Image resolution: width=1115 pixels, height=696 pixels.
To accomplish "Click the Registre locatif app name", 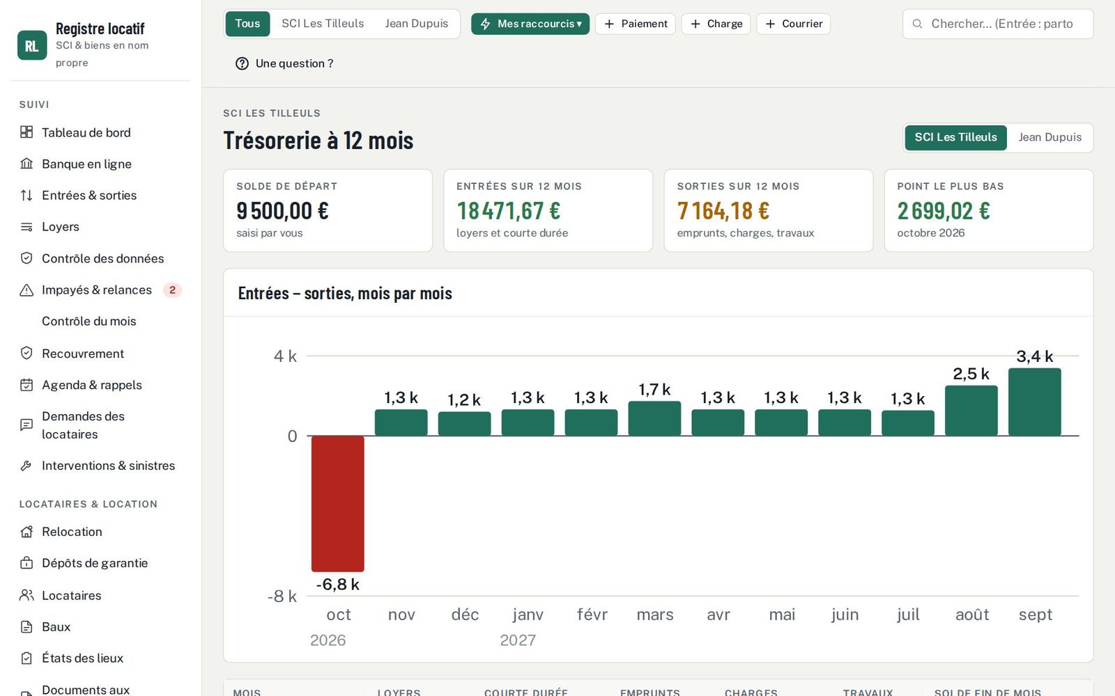I will click(x=100, y=29).
